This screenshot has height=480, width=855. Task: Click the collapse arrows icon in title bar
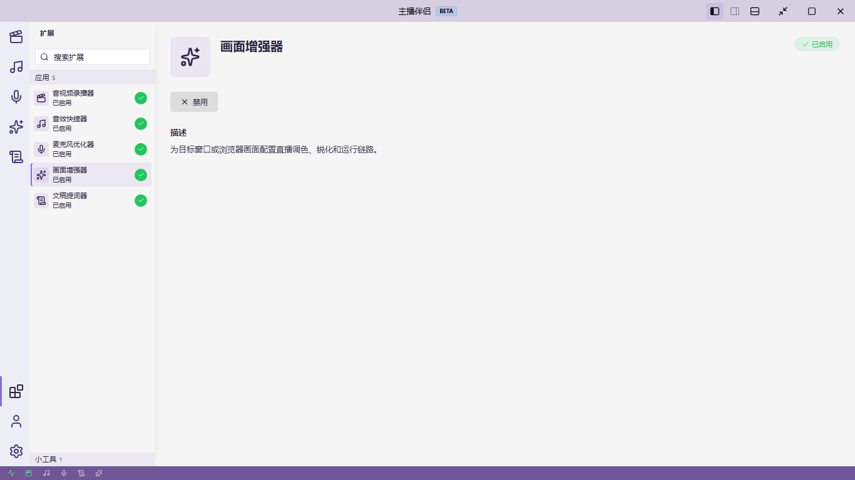pos(783,11)
